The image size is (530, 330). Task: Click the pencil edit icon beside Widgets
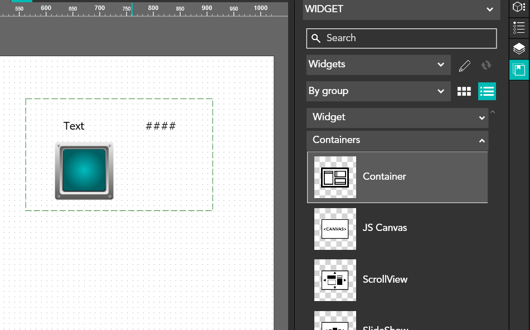tap(464, 65)
